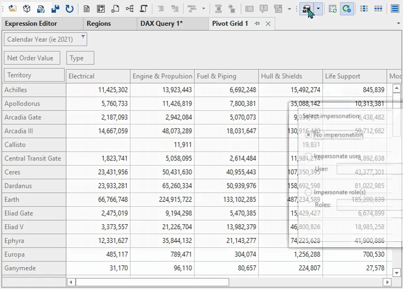The image size is (403, 289).
Task: Click the comment lines toolbar icon
Action: pos(175,9)
